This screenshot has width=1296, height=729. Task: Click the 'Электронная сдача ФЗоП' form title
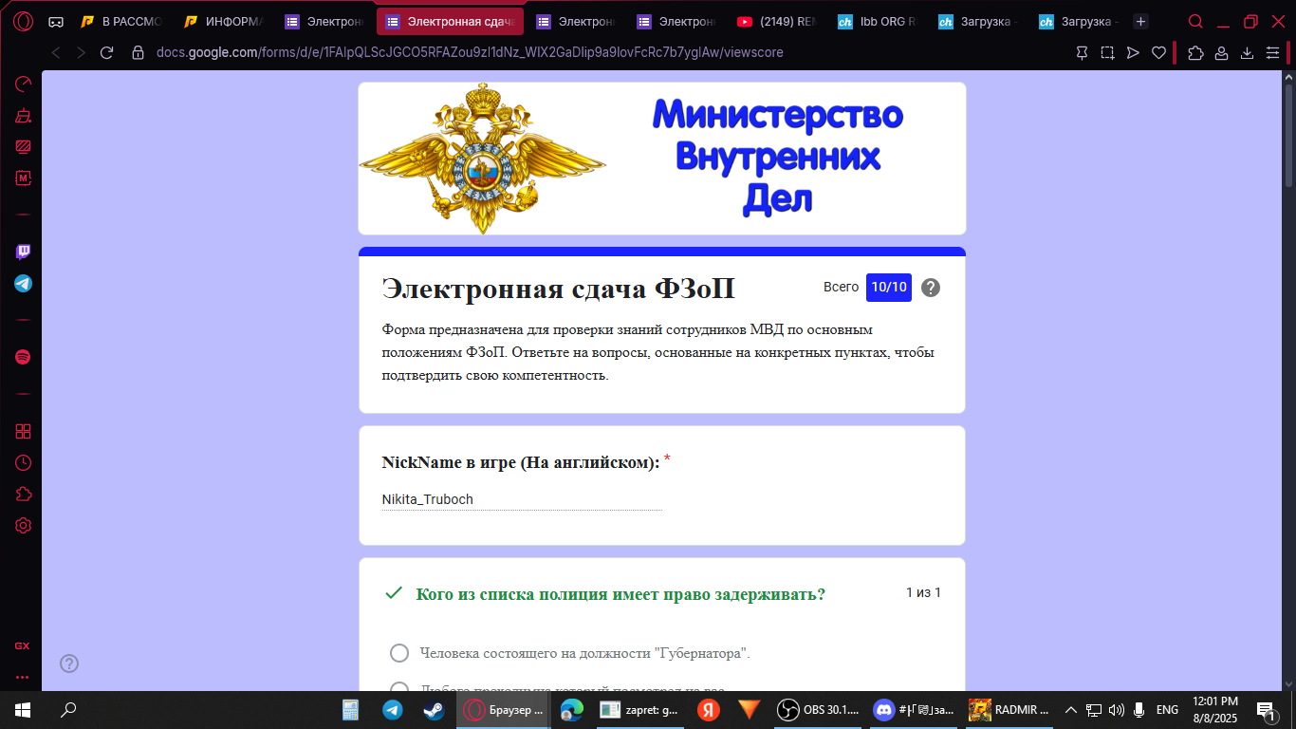558,290
